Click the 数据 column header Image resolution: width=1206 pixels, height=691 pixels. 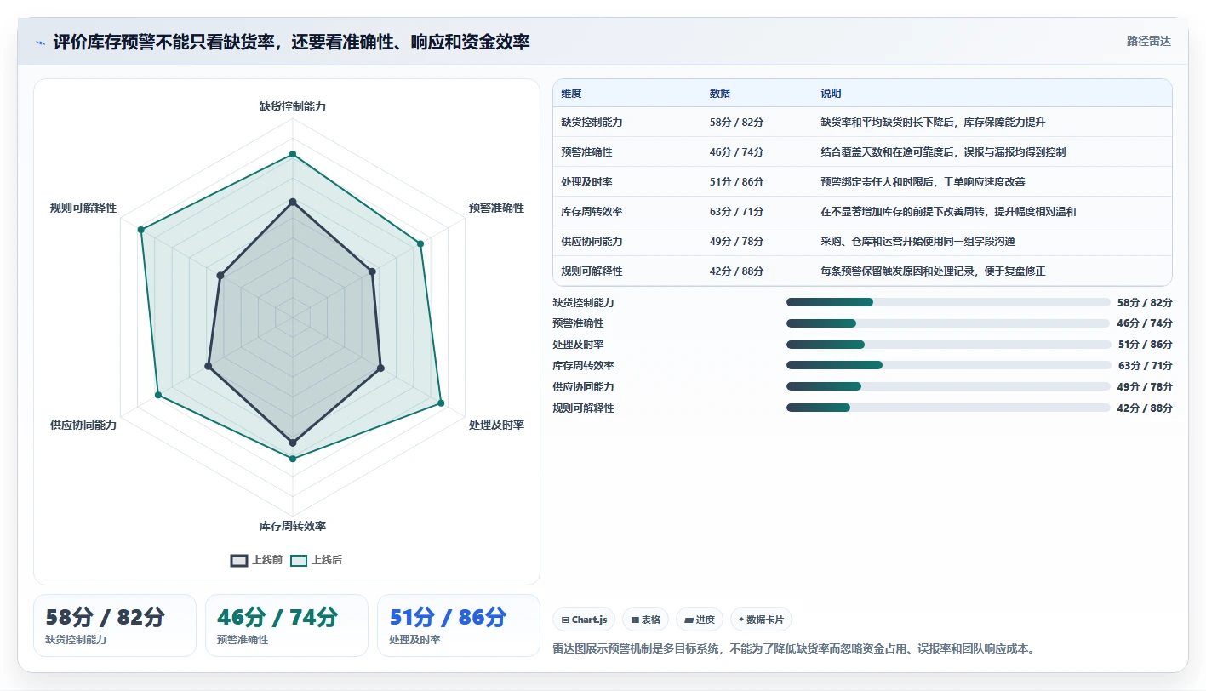(720, 94)
